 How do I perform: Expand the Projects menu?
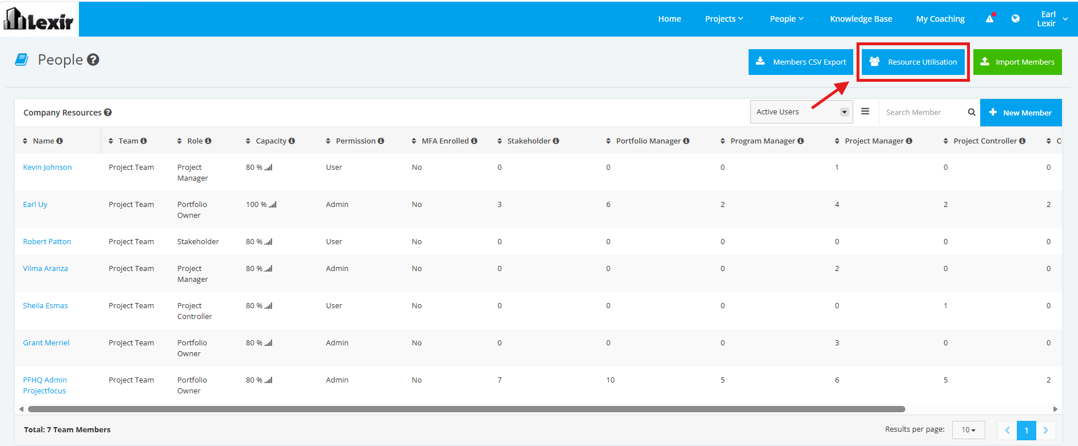pyautogui.click(x=724, y=19)
